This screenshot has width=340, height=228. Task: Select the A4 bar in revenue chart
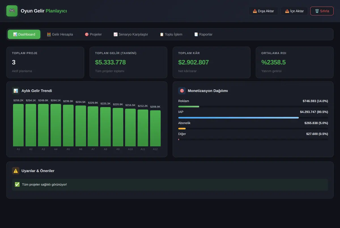pos(56,125)
